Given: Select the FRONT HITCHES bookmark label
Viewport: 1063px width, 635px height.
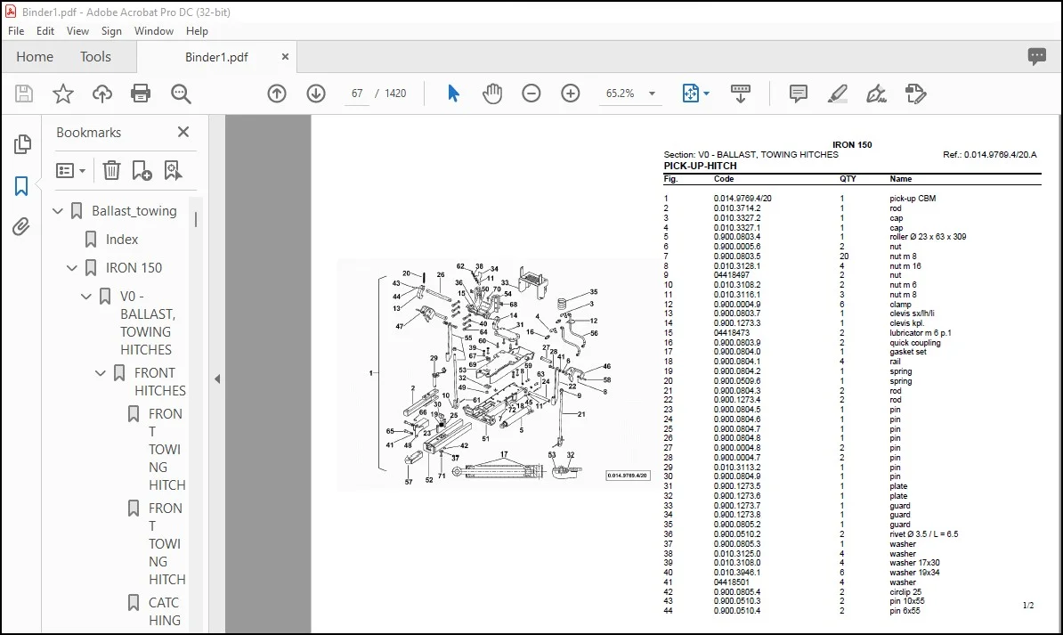Looking at the screenshot, I should [x=160, y=382].
